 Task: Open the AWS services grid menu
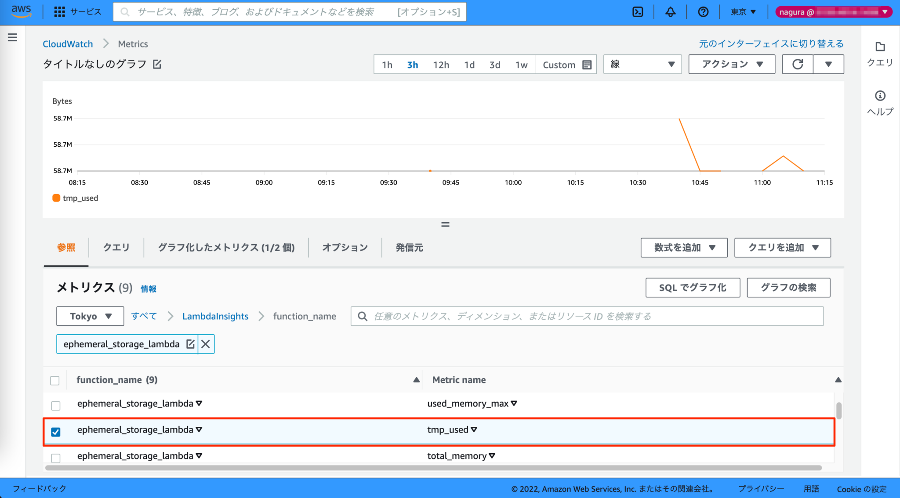[59, 12]
